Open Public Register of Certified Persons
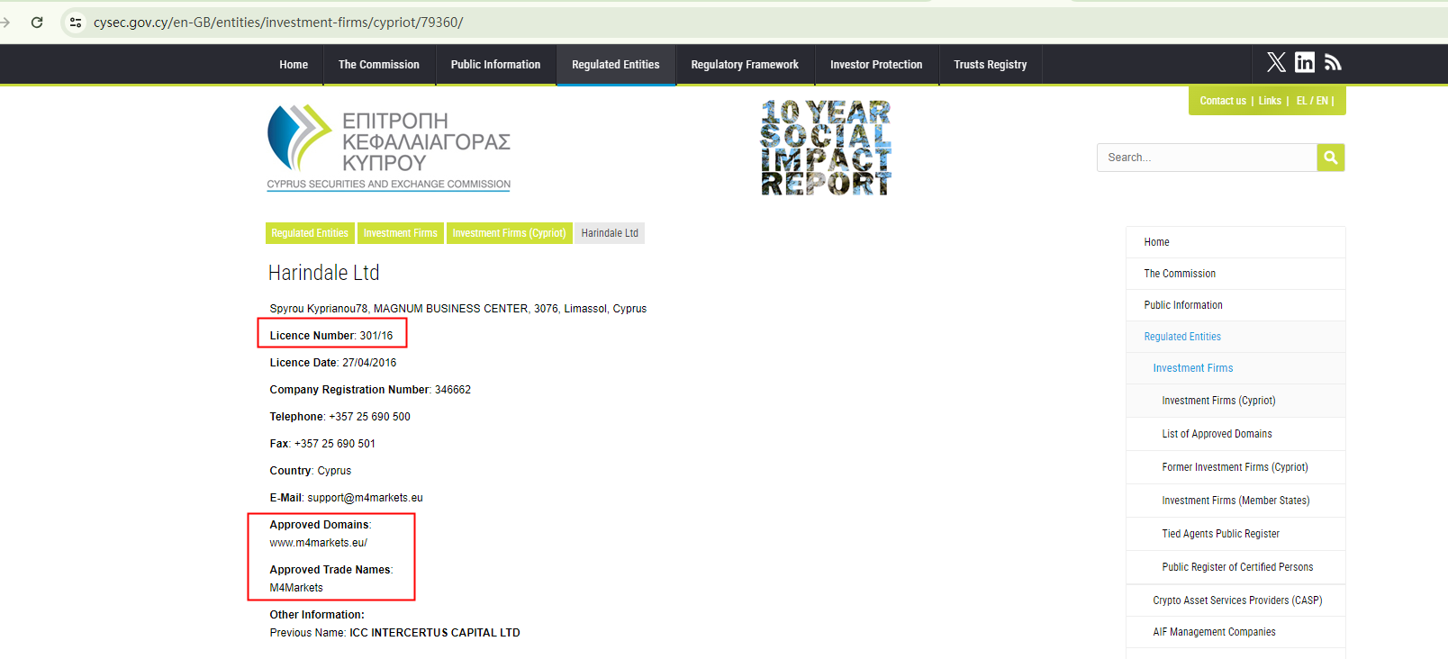Image resolution: width=1448 pixels, height=659 pixels. point(1235,567)
